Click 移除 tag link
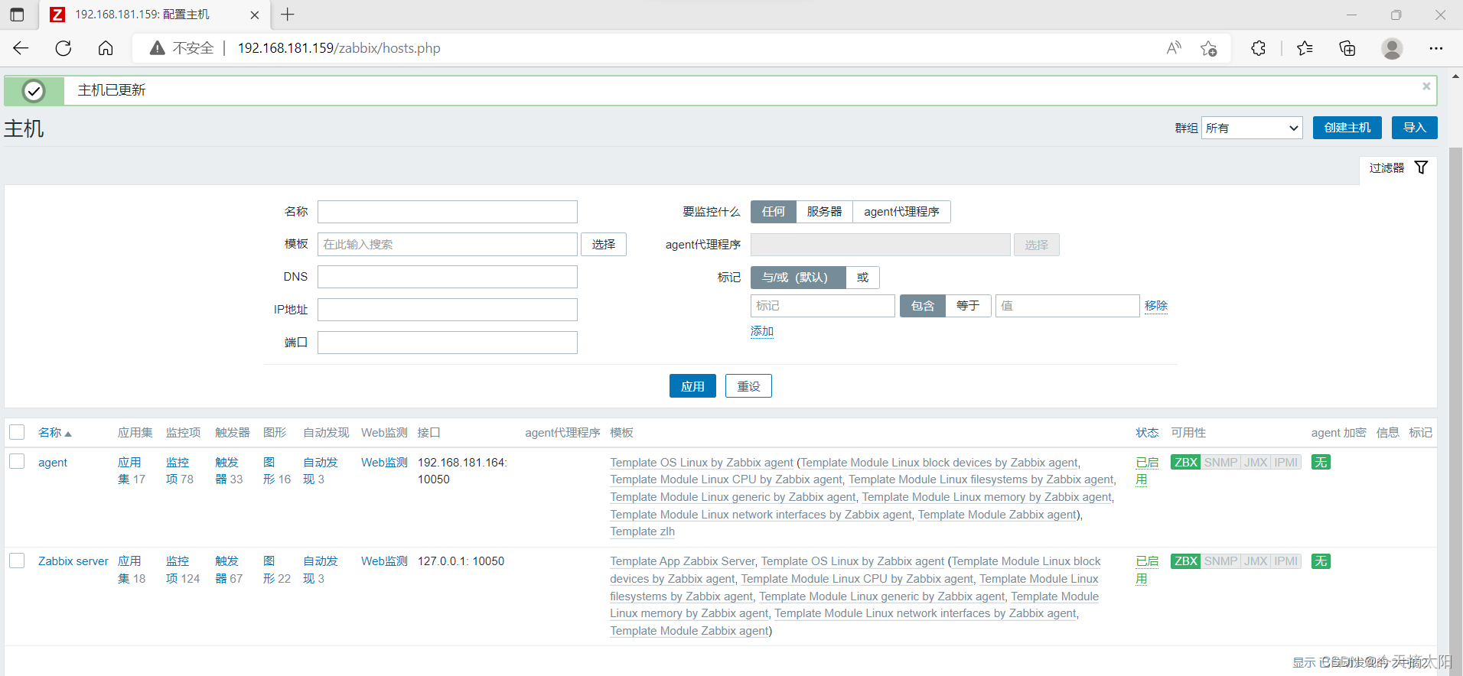Image resolution: width=1463 pixels, height=676 pixels. [x=1156, y=306]
